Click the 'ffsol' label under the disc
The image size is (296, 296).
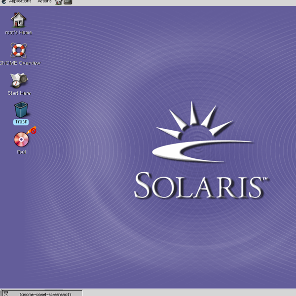point(22,152)
